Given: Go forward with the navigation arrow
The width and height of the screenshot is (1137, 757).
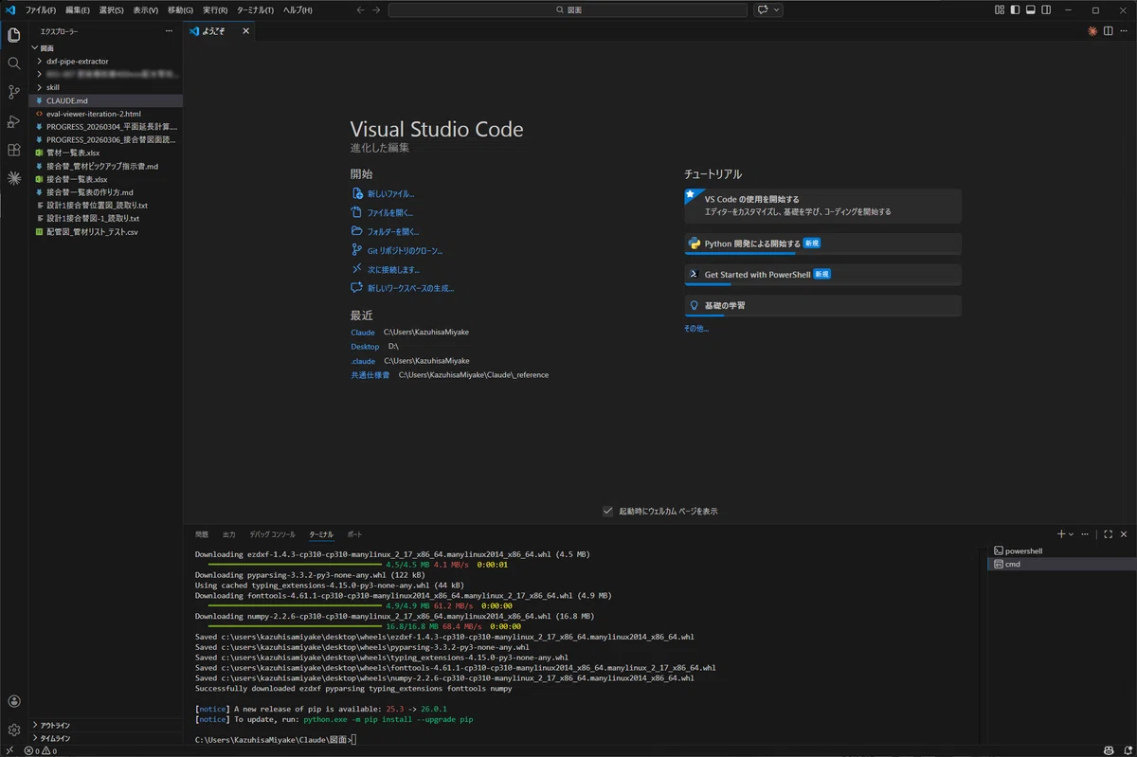Looking at the screenshot, I should point(377,9).
